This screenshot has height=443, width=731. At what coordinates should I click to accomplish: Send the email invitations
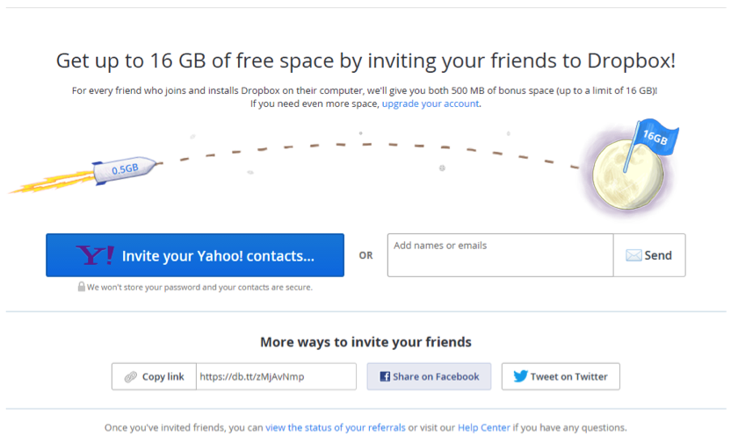click(x=649, y=255)
